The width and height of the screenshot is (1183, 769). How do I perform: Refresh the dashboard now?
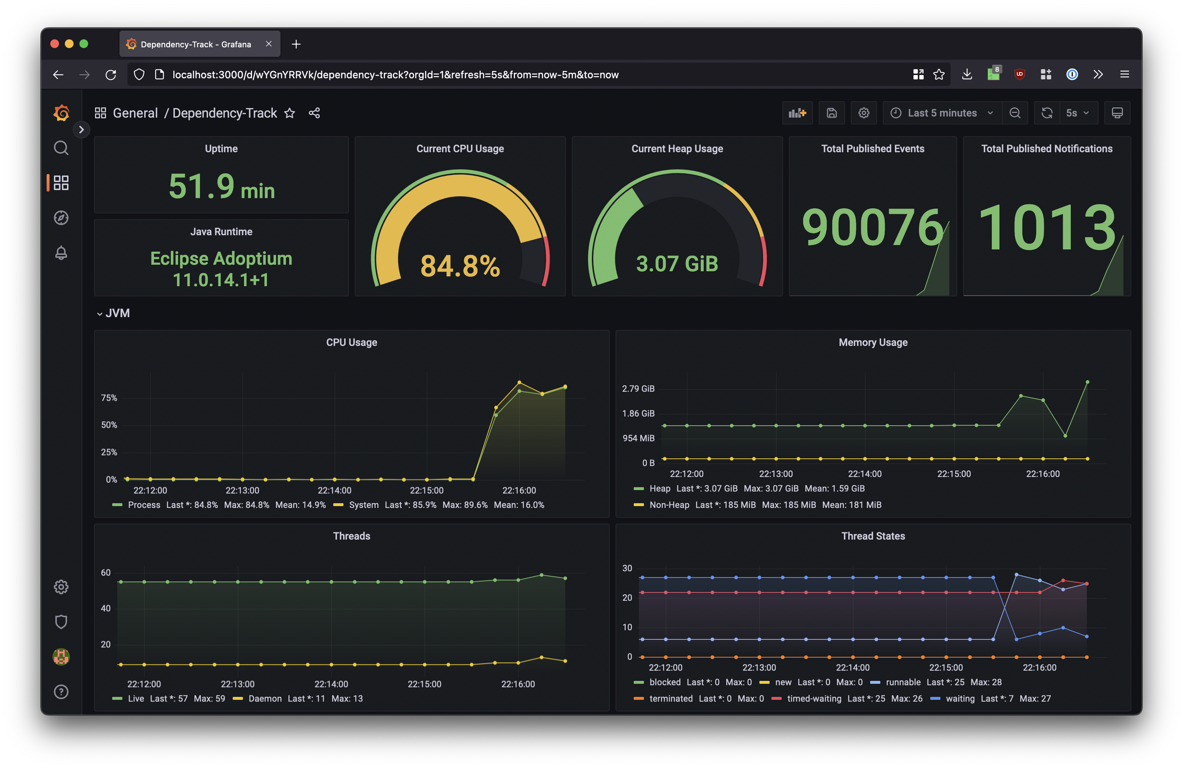point(1047,113)
